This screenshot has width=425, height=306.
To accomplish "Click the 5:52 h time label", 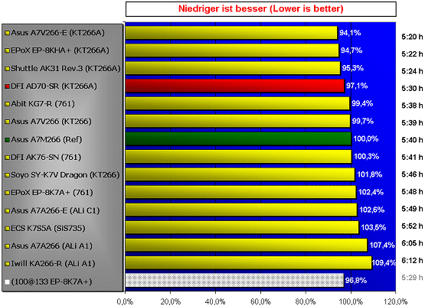I will click(412, 226).
